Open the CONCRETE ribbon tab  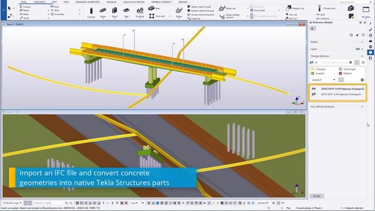(39, 2)
